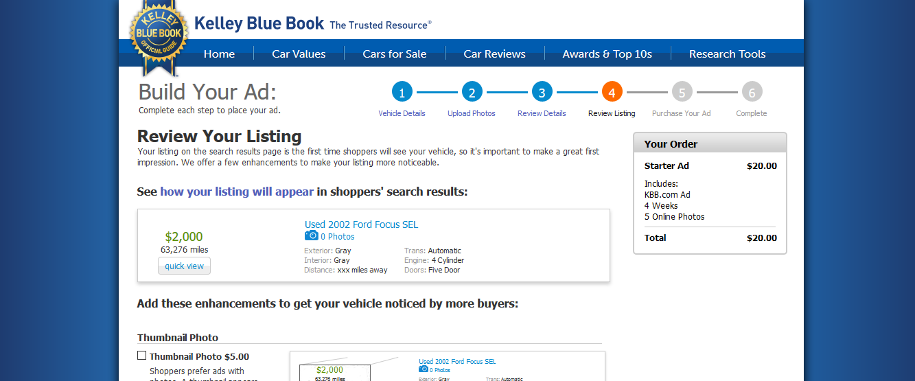The image size is (915, 381).
Task: Click step 6 Complete circle
Action: pos(752,92)
